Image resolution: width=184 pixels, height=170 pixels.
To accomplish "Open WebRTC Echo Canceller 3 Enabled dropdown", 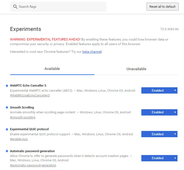I will (x=159, y=90).
